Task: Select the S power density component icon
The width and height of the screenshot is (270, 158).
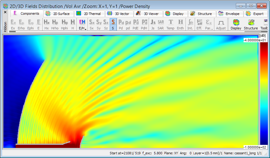Action: [x=113, y=24]
